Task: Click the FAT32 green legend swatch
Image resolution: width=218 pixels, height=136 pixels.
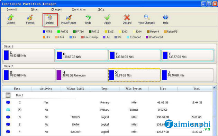Action: 58,32
